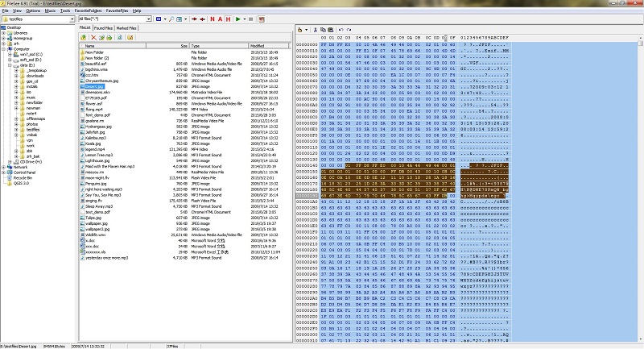Open the FavoriteFiles menu
Screen dimensions: 644x349
click(x=117, y=10)
